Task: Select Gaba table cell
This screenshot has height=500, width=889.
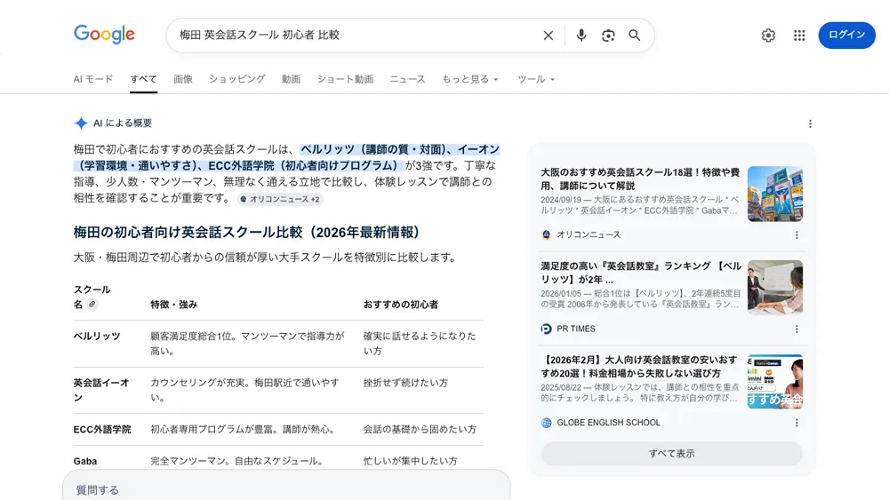Action: click(x=85, y=461)
